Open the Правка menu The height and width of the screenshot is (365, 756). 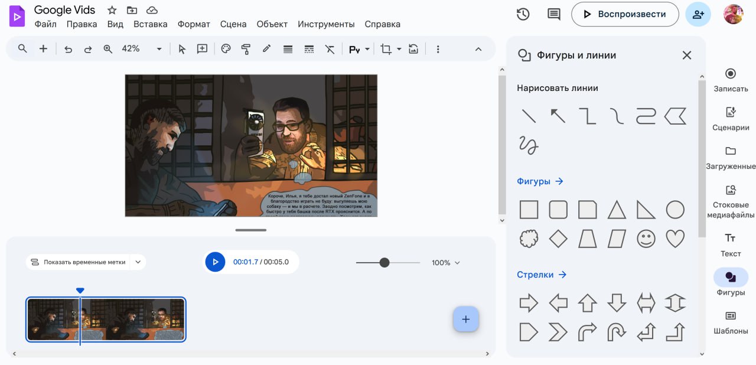(x=82, y=24)
